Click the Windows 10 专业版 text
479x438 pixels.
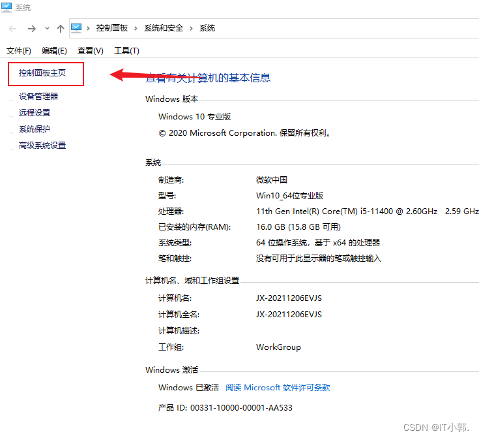tap(194, 117)
